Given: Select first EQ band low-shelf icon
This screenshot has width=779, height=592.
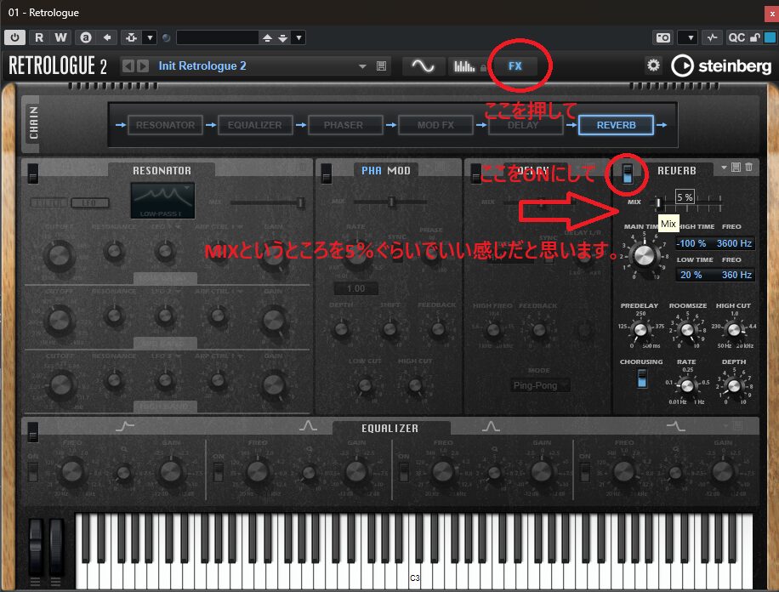Looking at the screenshot, I should click(125, 426).
